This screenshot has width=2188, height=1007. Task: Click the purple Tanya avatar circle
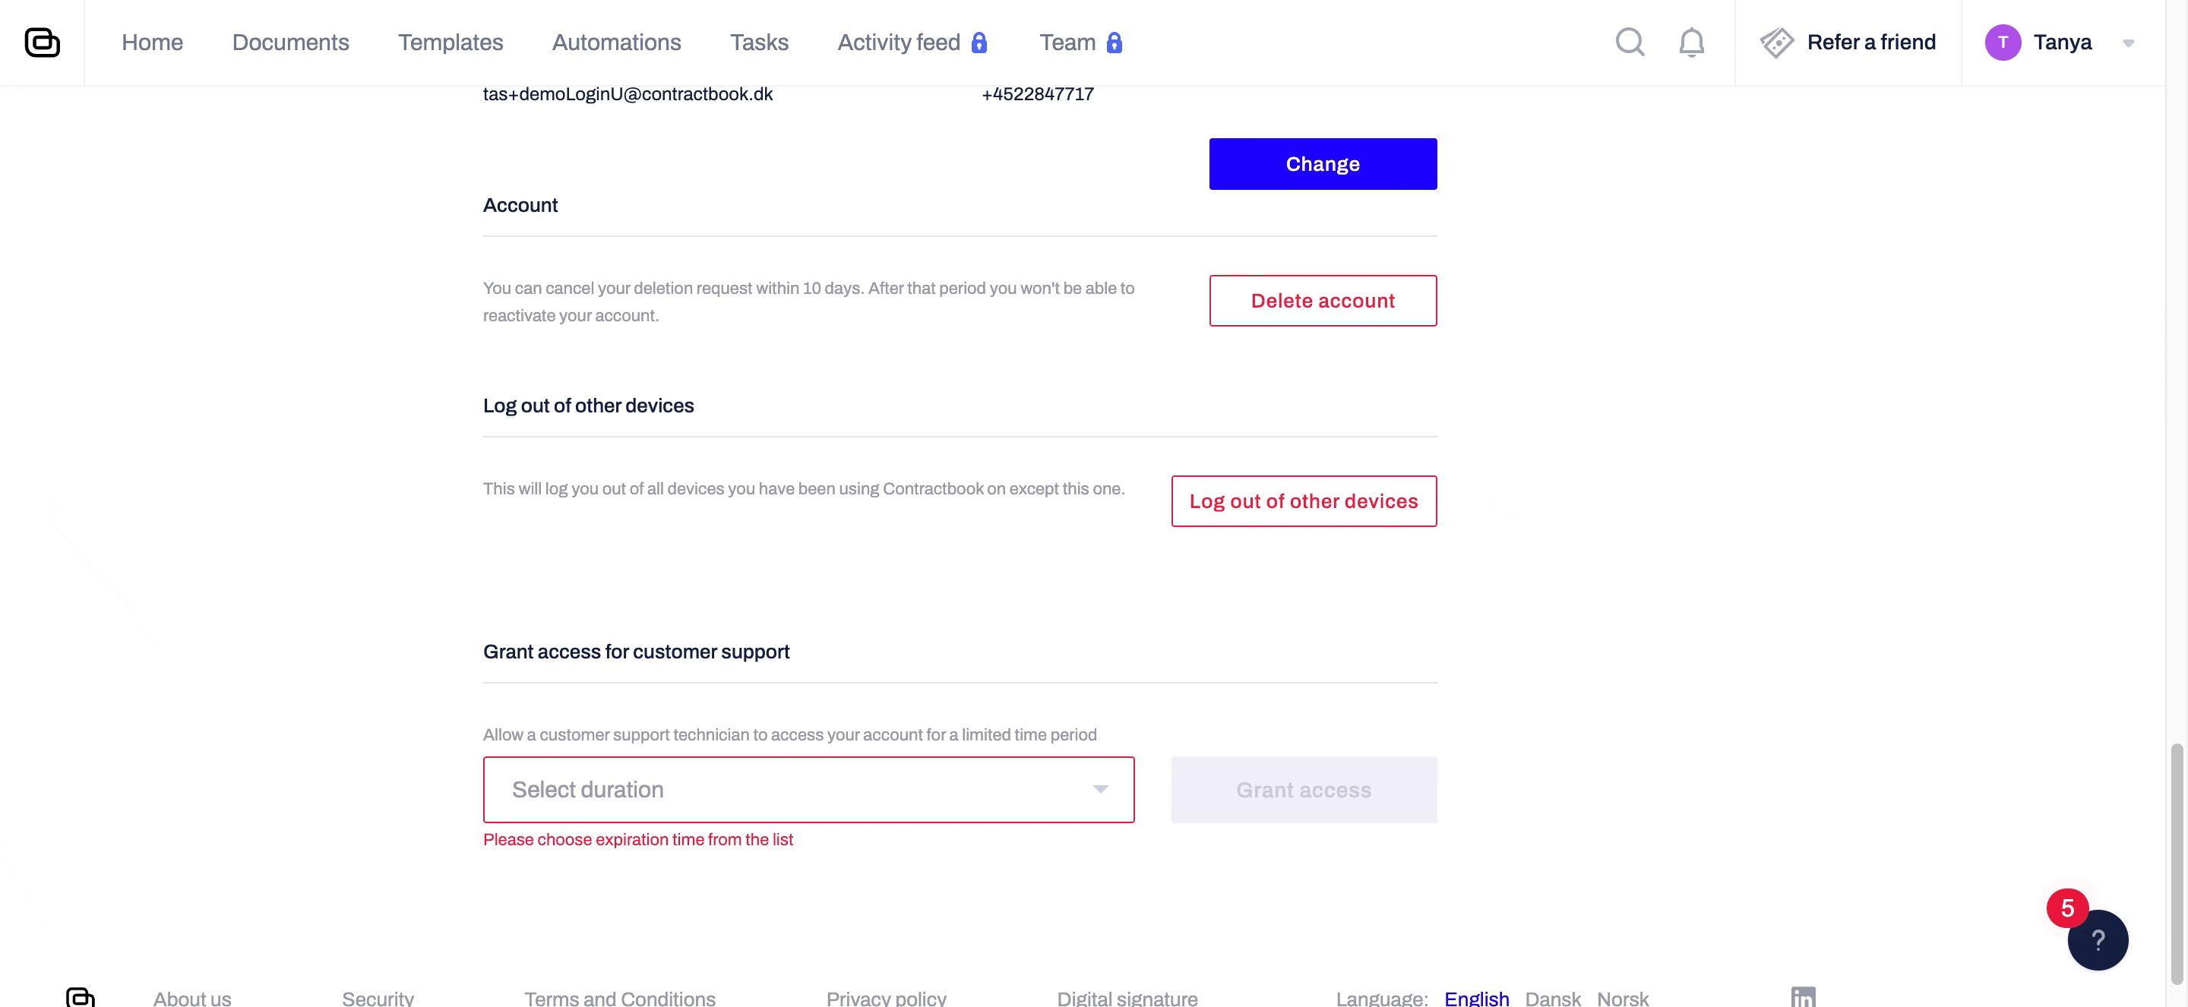(2002, 43)
